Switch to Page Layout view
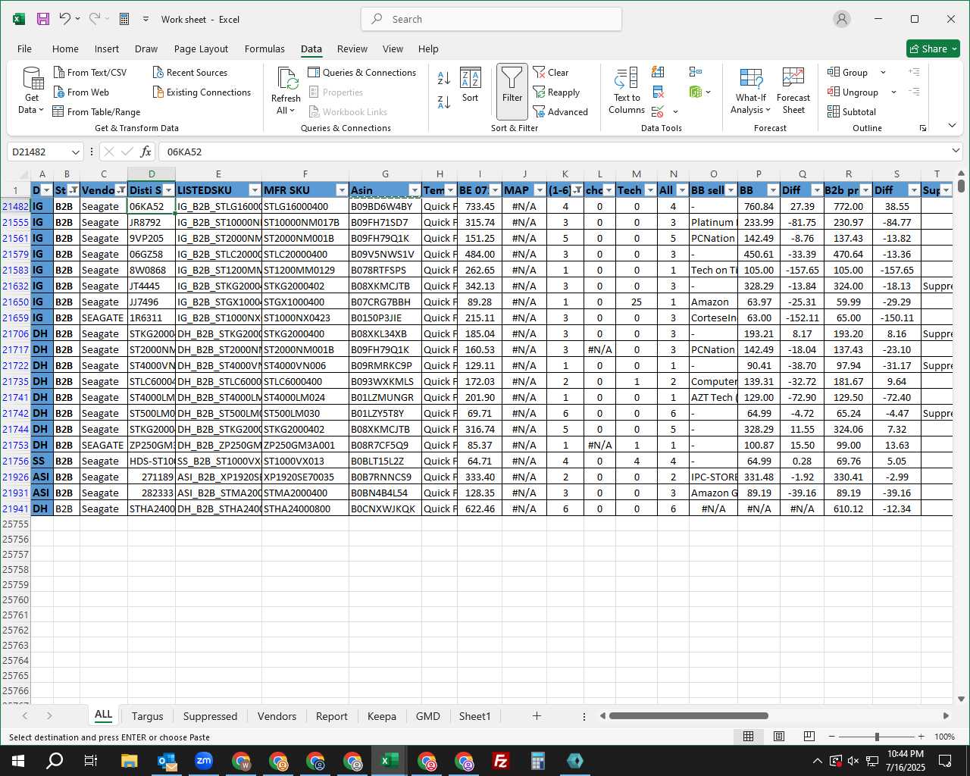This screenshot has width=970, height=776. pyautogui.click(x=778, y=737)
